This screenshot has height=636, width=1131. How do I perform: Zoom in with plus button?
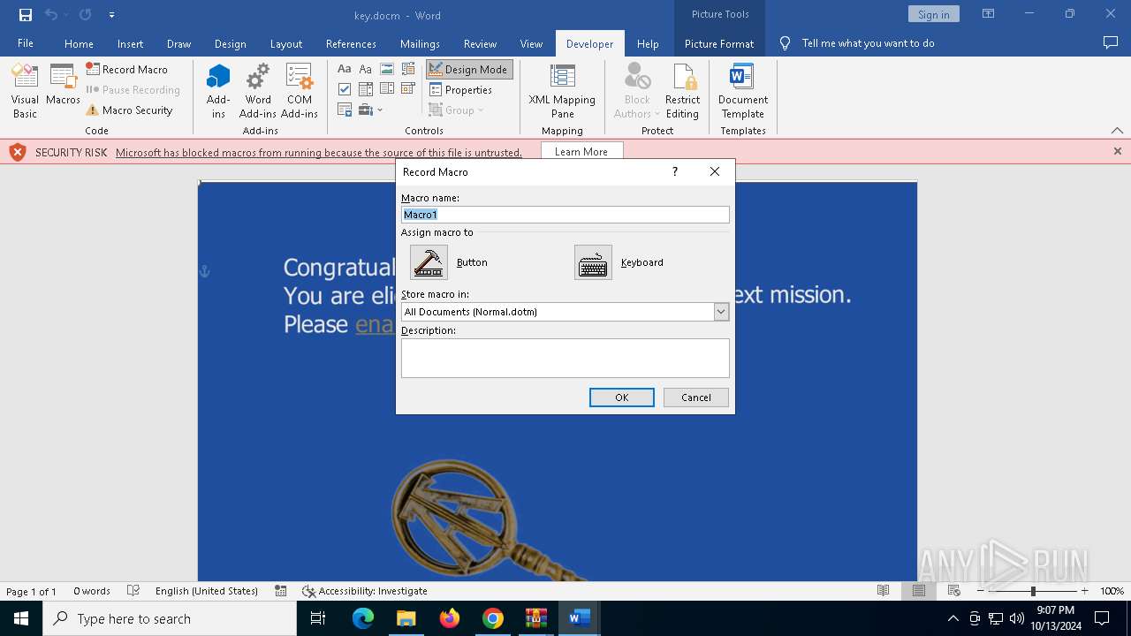point(1085,591)
